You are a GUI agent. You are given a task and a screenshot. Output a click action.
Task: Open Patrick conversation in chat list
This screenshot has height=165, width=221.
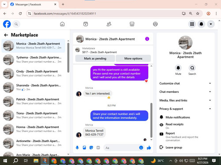(33, 101)
